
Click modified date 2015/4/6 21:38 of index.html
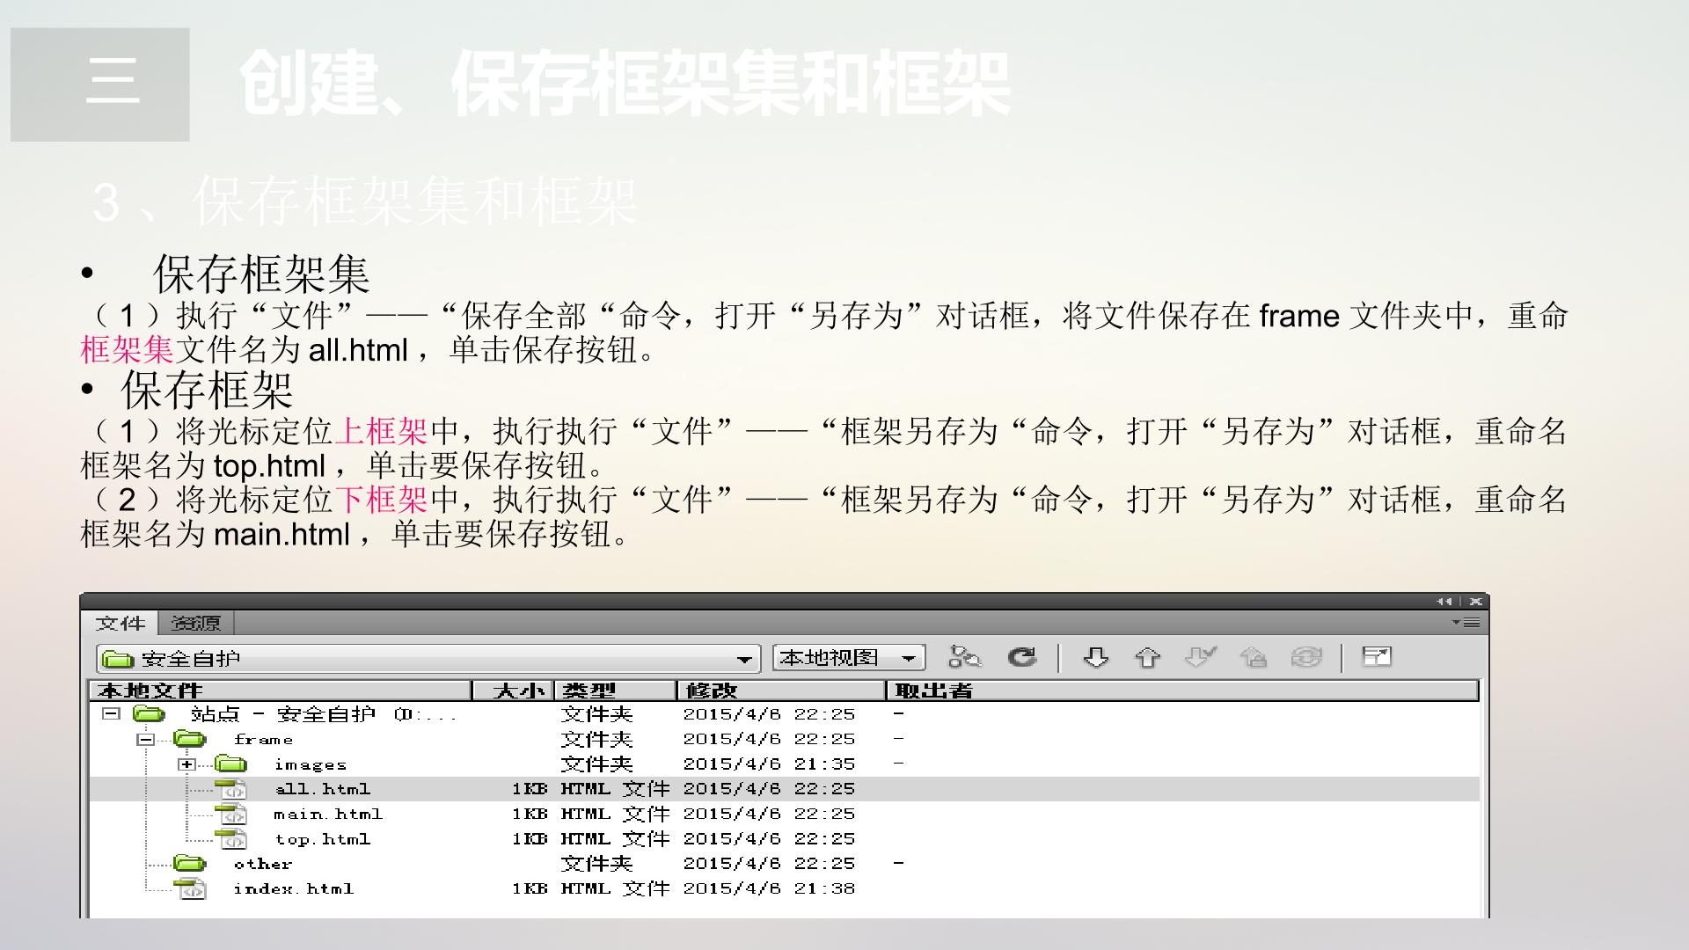pos(769,888)
